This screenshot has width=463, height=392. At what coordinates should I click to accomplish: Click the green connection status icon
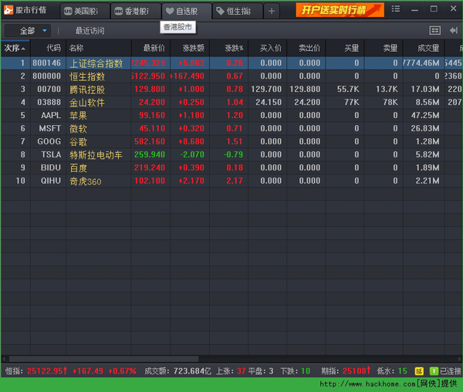click(x=433, y=371)
